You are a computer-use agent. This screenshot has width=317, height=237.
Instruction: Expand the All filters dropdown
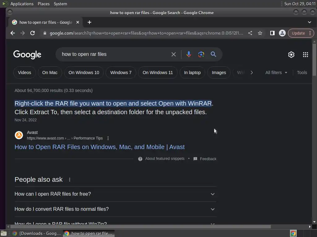[276, 73]
